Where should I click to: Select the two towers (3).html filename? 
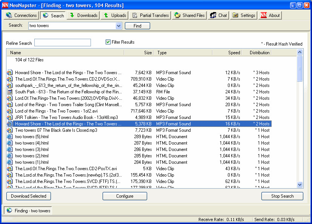32,149
